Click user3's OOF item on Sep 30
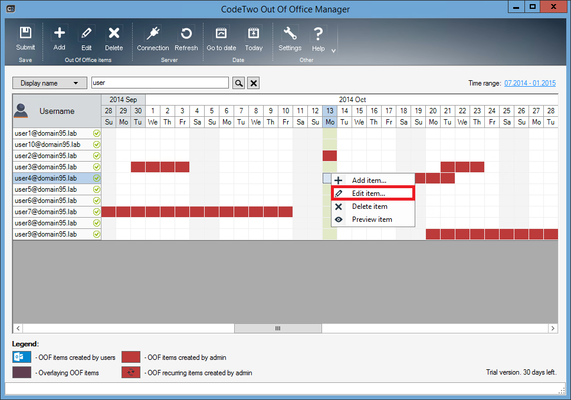This screenshot has width=571, height=400. (138, 167)
